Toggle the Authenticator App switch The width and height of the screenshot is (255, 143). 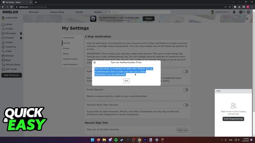pos(185,71)
